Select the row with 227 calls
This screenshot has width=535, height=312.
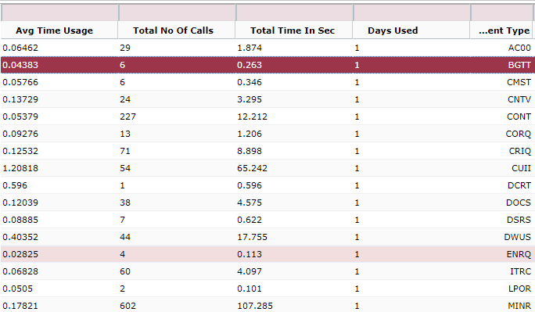(267, 117)
